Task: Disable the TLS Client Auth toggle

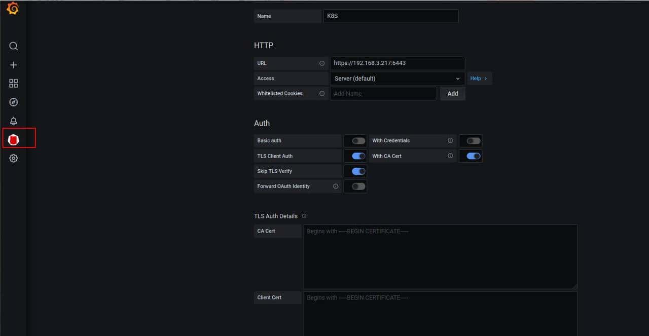Action: point(358,156)
